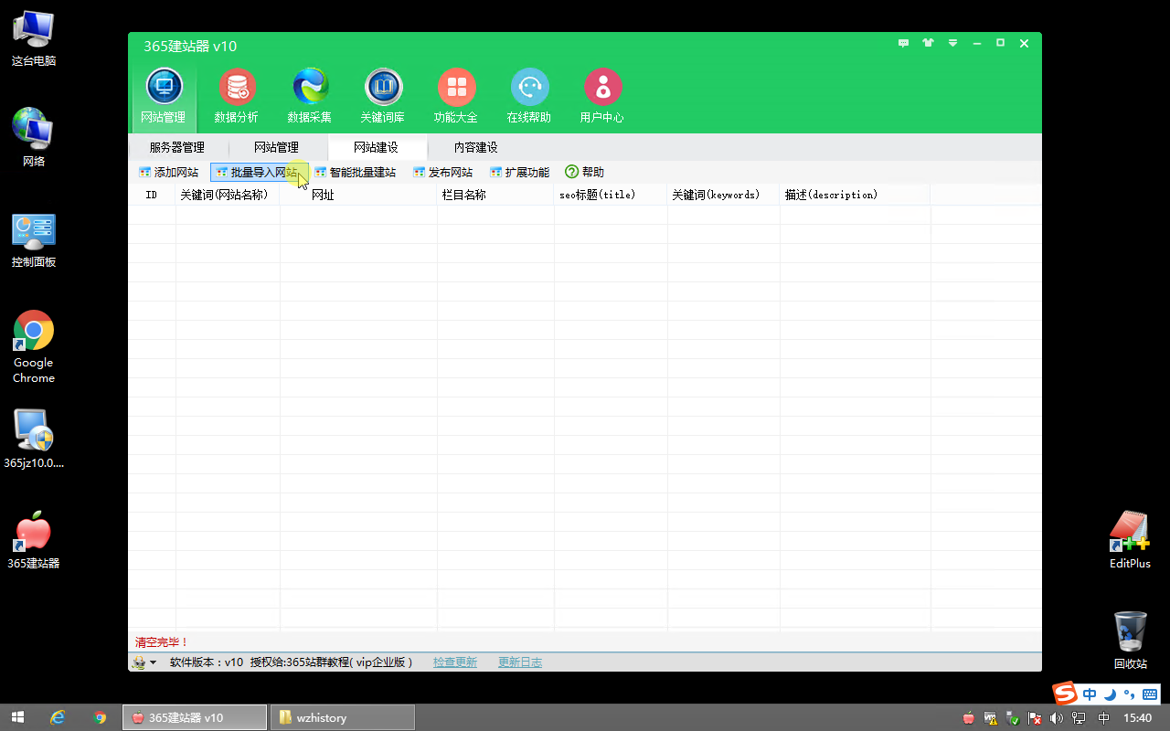Click the 帮助 toolbar button

coord(585,172)
